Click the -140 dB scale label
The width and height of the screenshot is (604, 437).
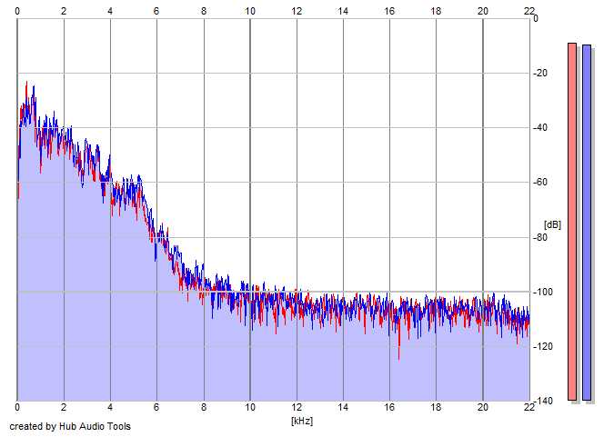(542, 402)
